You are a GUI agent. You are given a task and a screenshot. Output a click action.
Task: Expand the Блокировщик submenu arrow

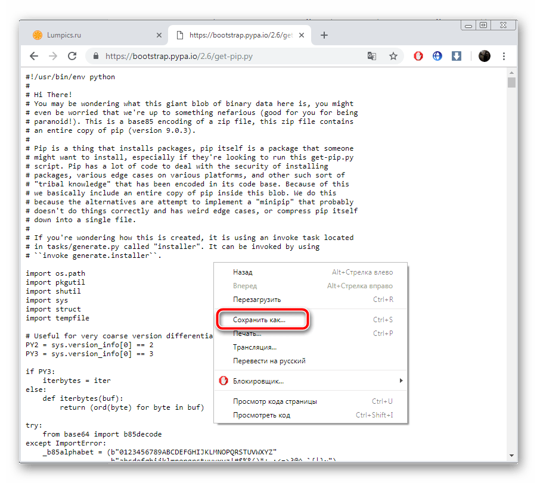(x=401, y=381)
